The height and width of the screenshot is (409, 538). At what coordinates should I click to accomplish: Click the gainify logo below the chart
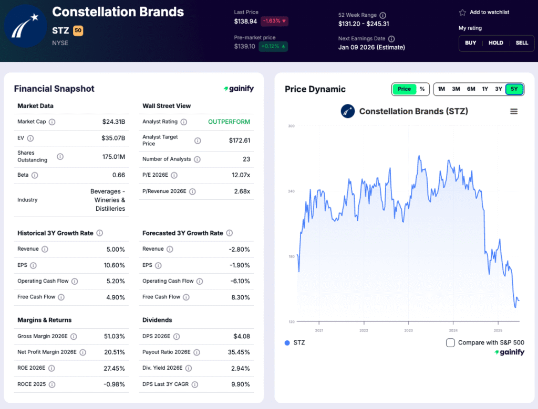point(509,352)
